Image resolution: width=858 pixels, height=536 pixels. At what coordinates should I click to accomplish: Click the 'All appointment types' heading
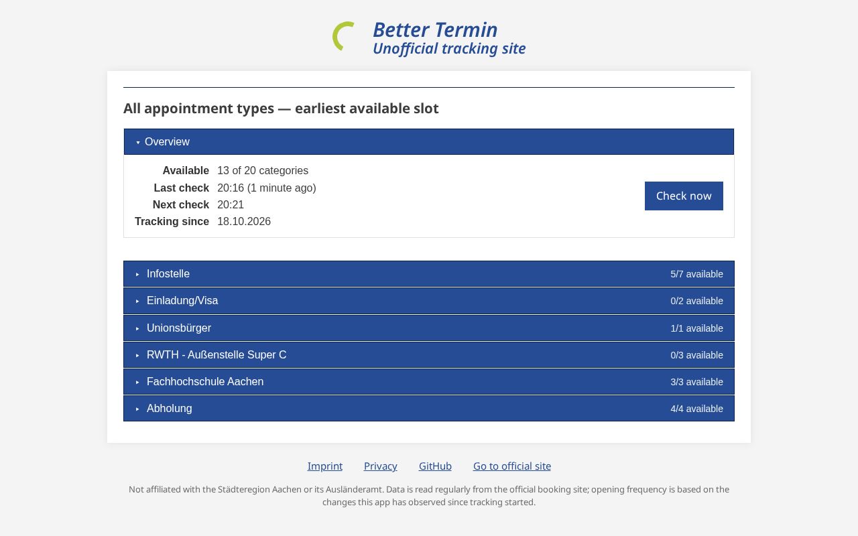(281, 109)
